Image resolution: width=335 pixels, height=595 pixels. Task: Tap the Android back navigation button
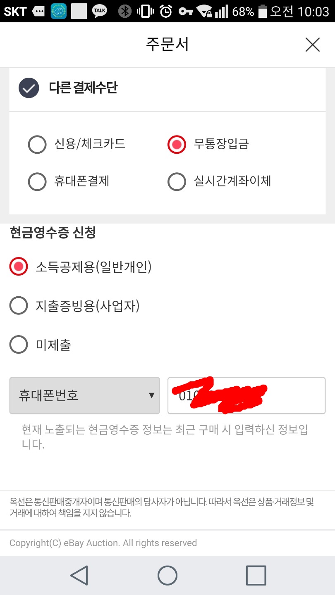79,575
